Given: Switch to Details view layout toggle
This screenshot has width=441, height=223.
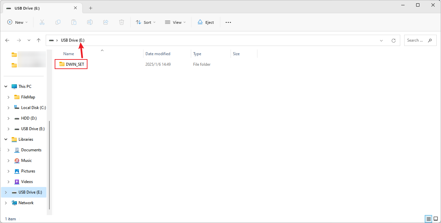Looking at the screenshot, I should (x=428, y=219).
